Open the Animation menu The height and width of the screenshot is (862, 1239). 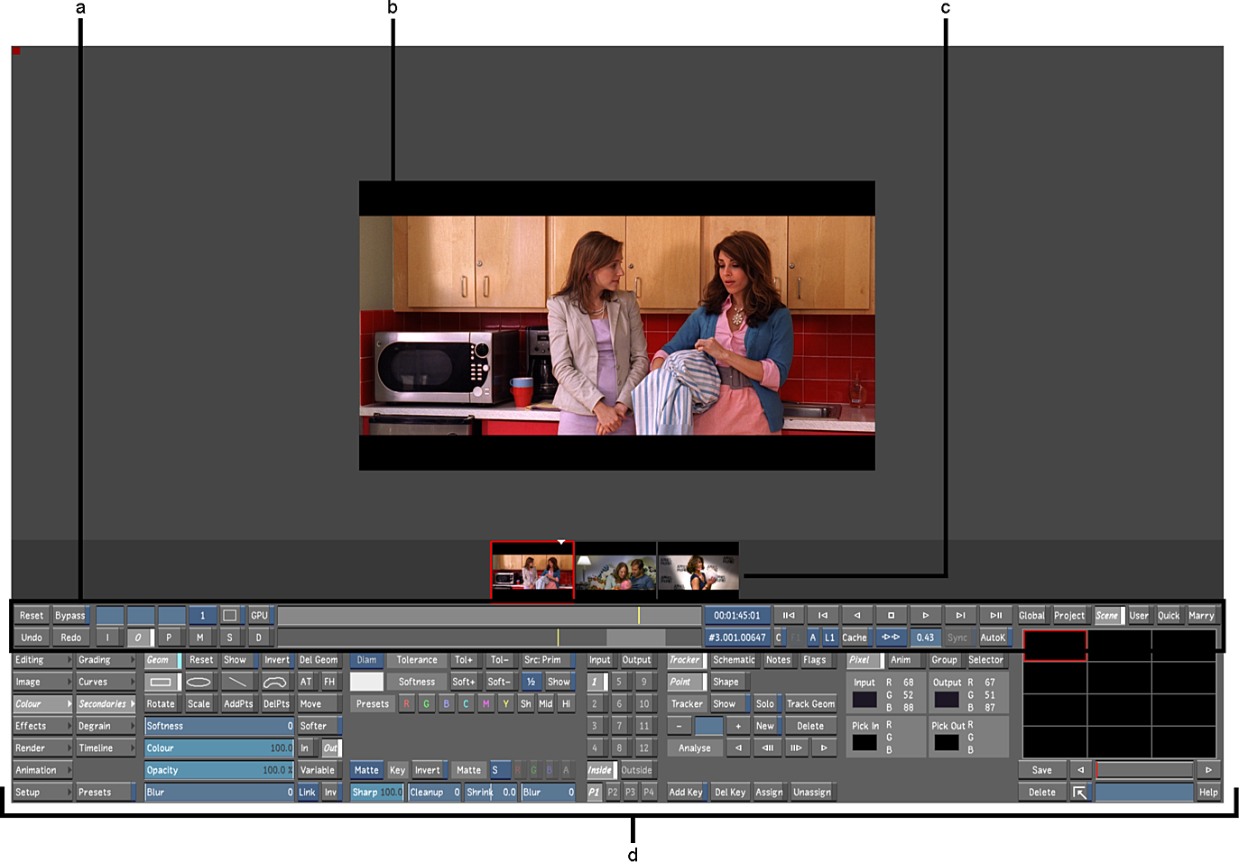(42, 770)
